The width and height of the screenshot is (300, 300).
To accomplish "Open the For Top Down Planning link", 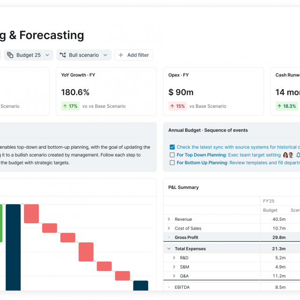I will point(202,155).
